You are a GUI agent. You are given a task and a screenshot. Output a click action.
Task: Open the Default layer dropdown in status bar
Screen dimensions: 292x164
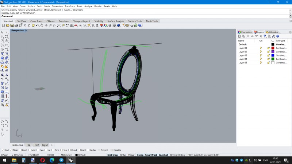pos(80,155)
